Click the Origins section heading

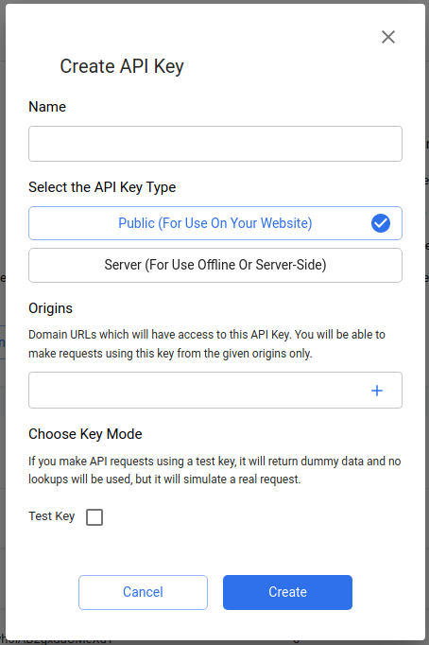50,308
